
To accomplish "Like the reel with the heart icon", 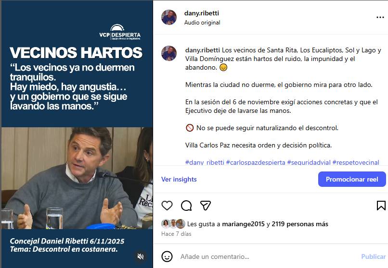I will 167,205.
